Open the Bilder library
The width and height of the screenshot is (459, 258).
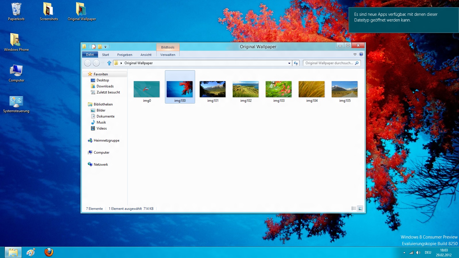tap(101, 110)
